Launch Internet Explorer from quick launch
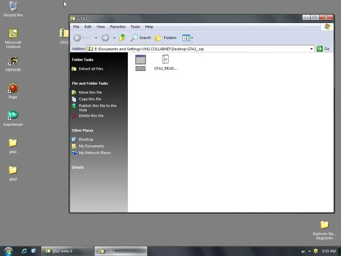The height and width of the screenshot is (256, 341). coord(24,251)
